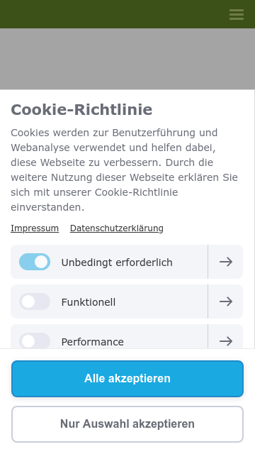Toggle the Unbedingt erforderlich switch

click(x=35, y=262)
